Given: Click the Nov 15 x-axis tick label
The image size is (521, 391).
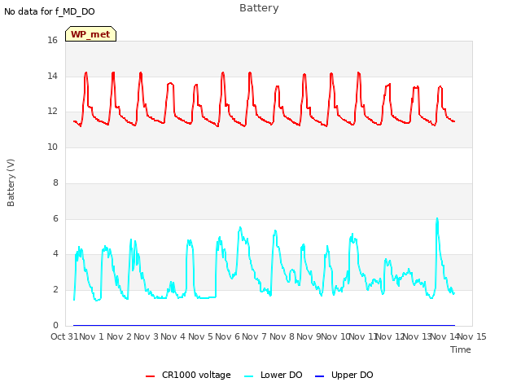Looking at the screenshot, I should pyautogui.click(x=472, y=336).
